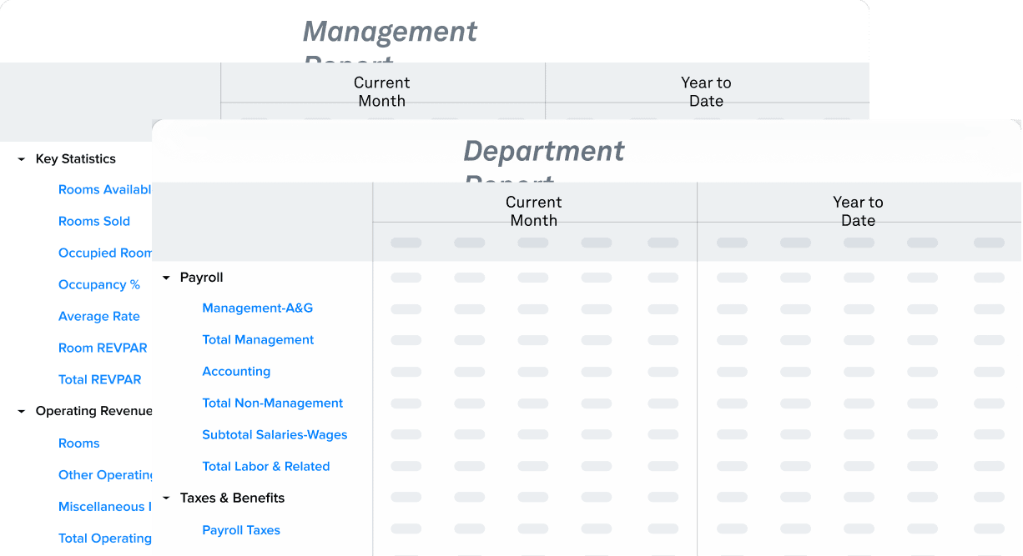The image size is (1023, 556).
Task: Open the Room REVPAR link
Action: pyautogui.click(x=103, y=348)
